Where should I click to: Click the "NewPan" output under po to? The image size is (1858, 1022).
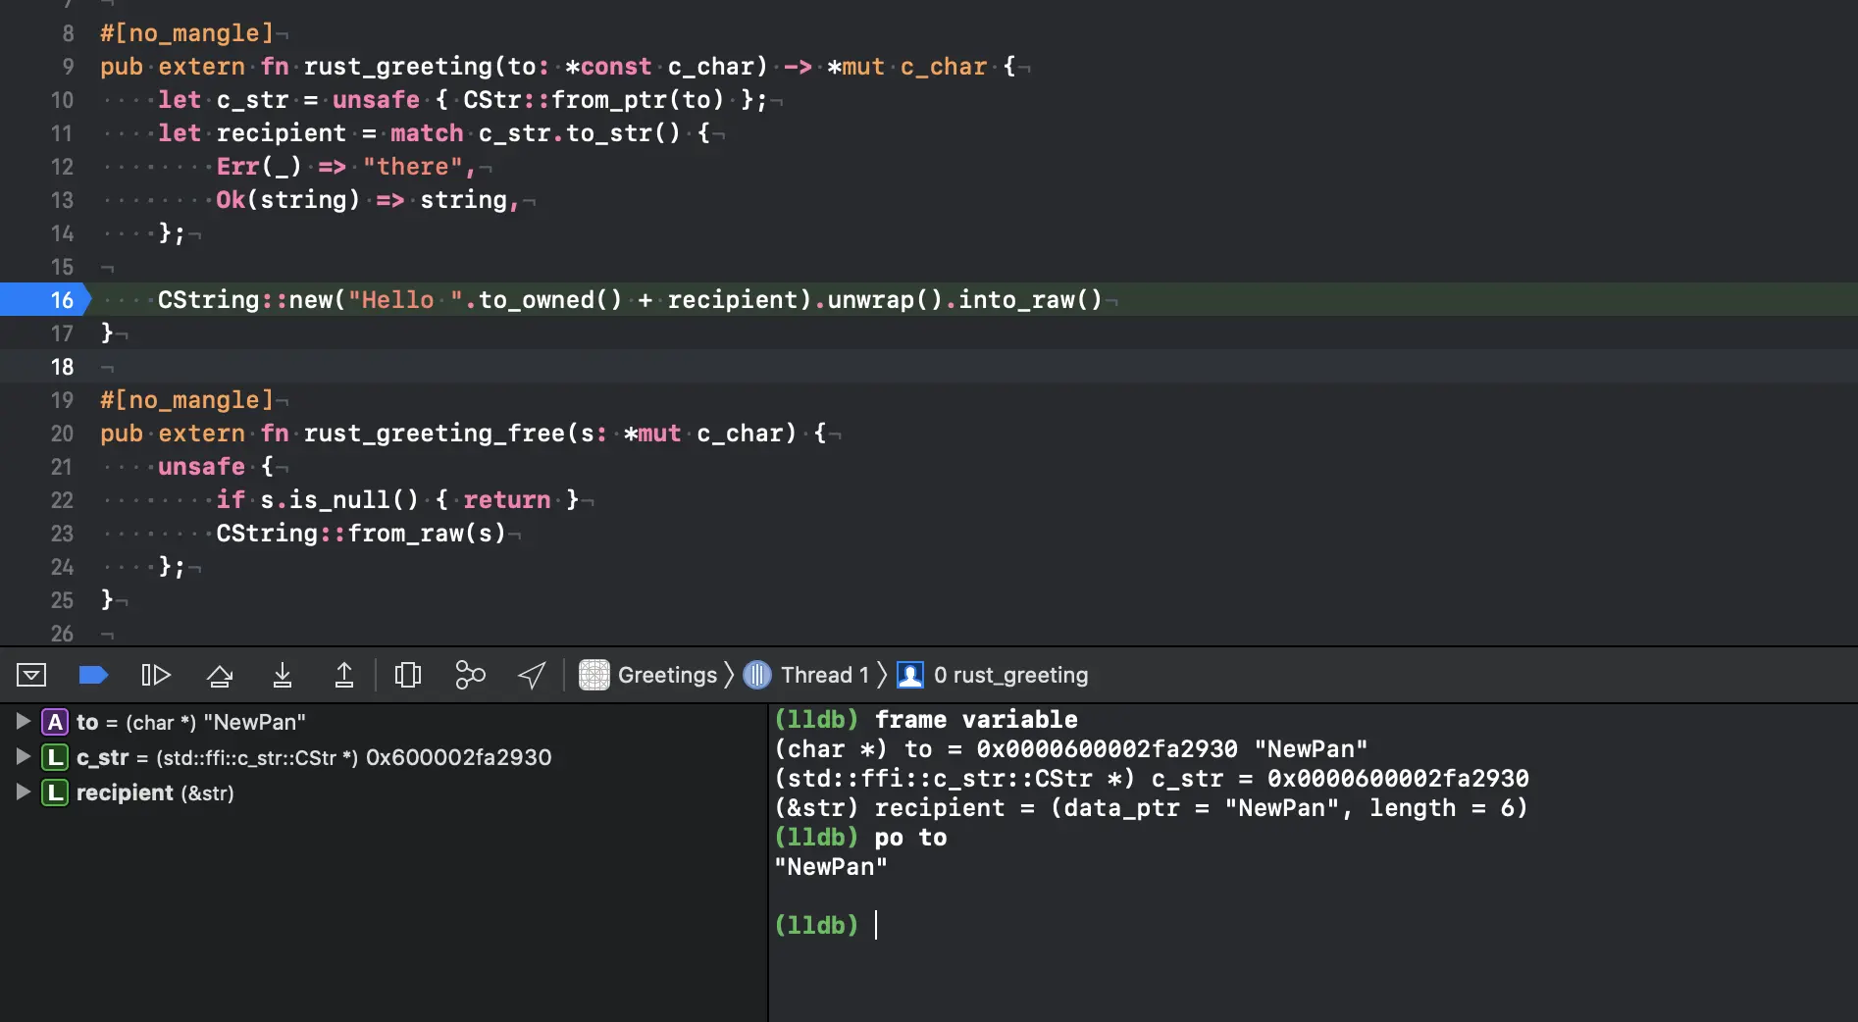[831, 867]
